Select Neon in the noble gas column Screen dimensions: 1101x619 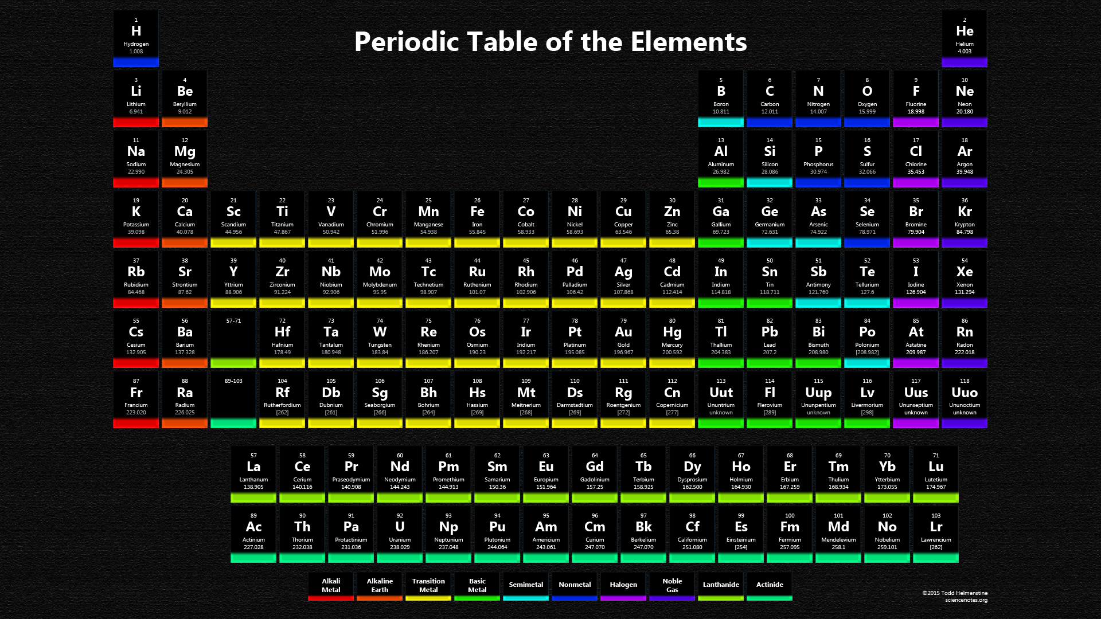(965, 97)
